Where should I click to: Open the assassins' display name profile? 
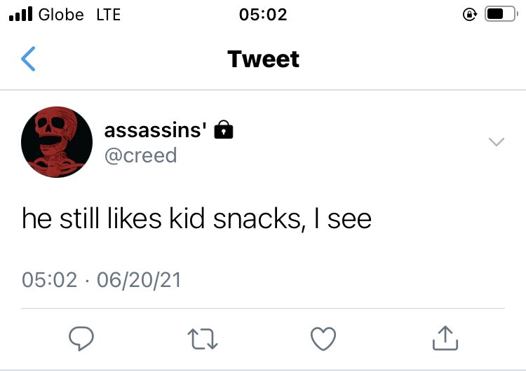(x=155, y=130)
